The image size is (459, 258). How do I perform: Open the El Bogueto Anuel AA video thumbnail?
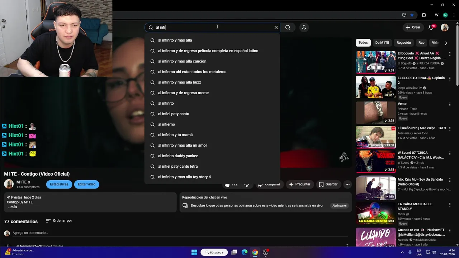point(375,62)
